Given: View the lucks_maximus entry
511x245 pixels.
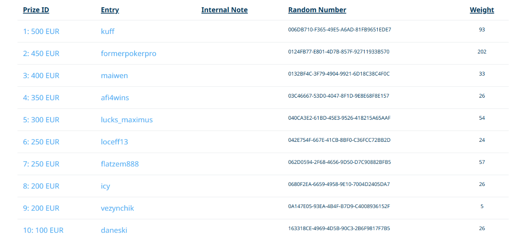Looking at the screenshot, I should (126, 120).
